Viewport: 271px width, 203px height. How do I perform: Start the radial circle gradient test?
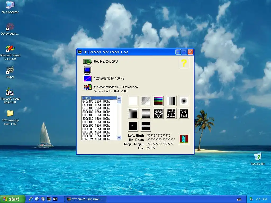click(x=184, y=101)
